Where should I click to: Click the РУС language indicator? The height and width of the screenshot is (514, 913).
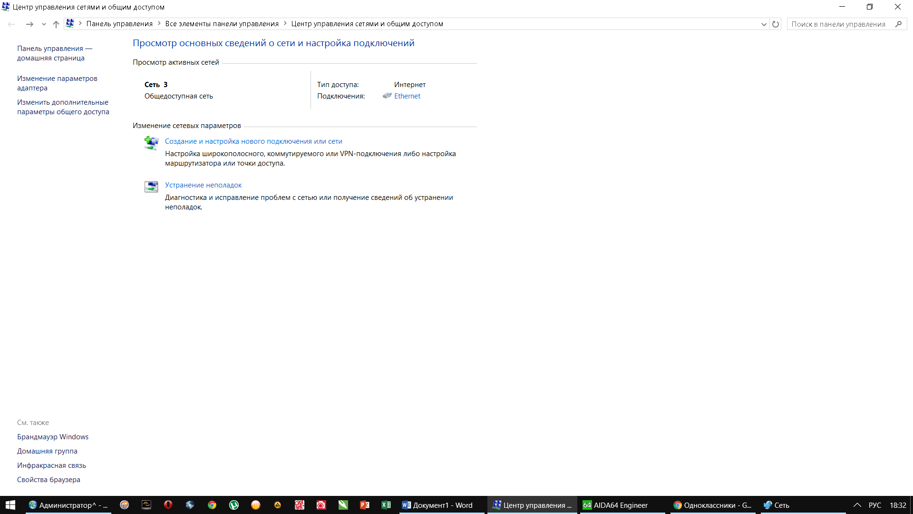(x=874, y=505)
